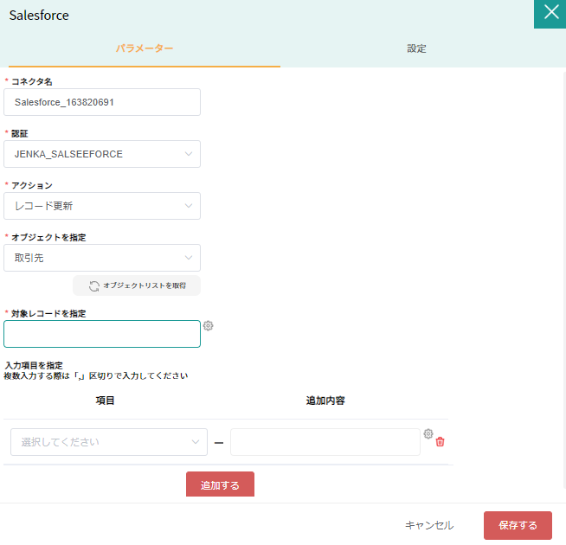Click the gear icon beside 対象レコードを指定 field
The height and width of the screenshot is (545, 566).
[208, 325]
